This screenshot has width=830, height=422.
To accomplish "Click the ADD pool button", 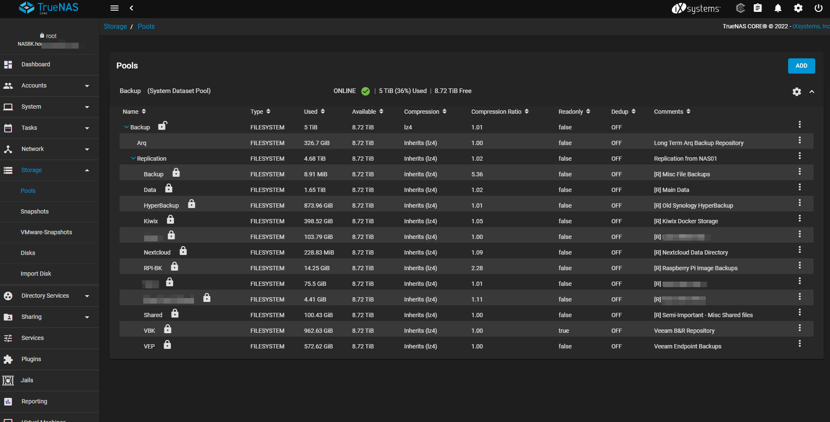I will (x=801, y=66).
